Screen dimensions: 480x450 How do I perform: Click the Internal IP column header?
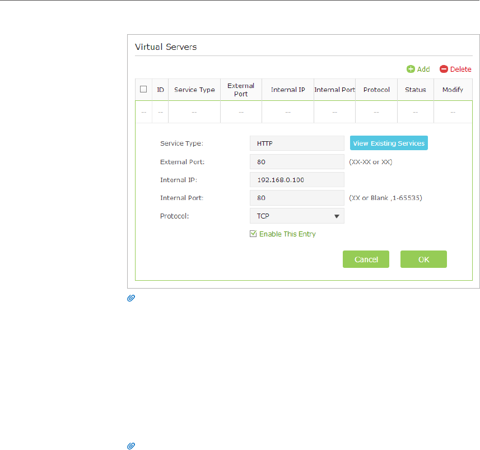[x=288, y=90]
